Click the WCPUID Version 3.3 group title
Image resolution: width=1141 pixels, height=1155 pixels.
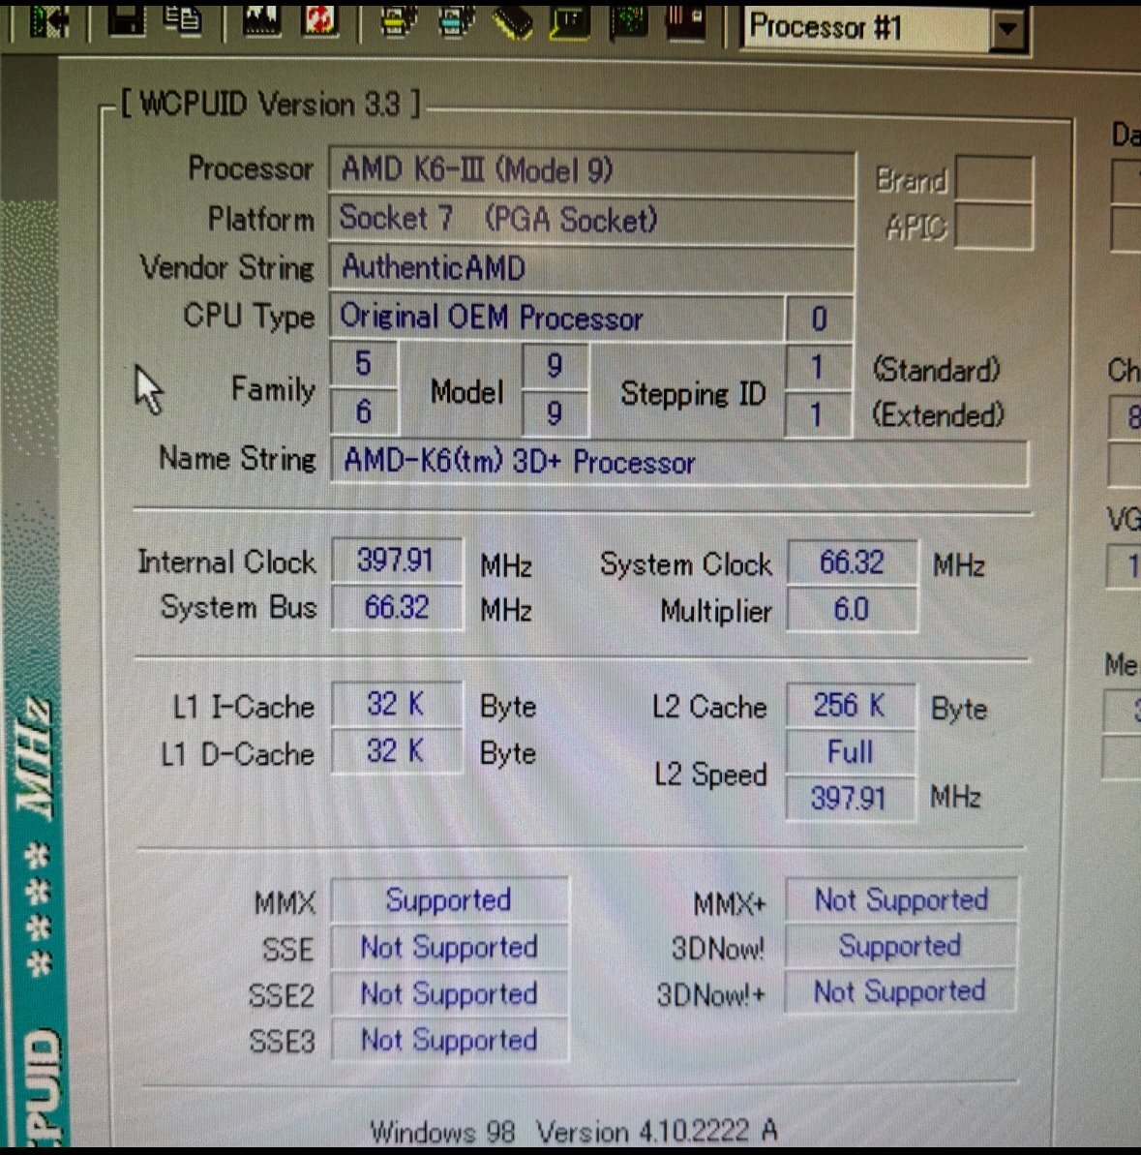(270, 104)
